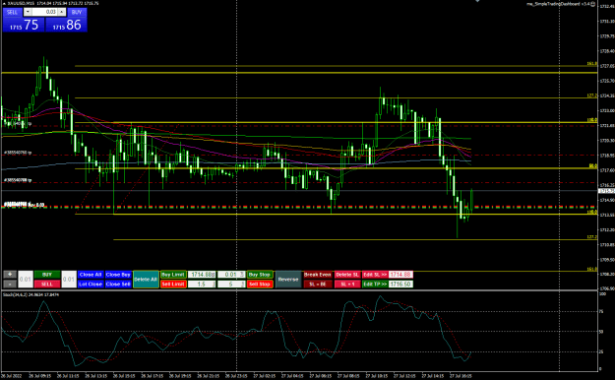615x380 pixels.
Task: Click the 1.5 value field
Action: click(202, 284)
